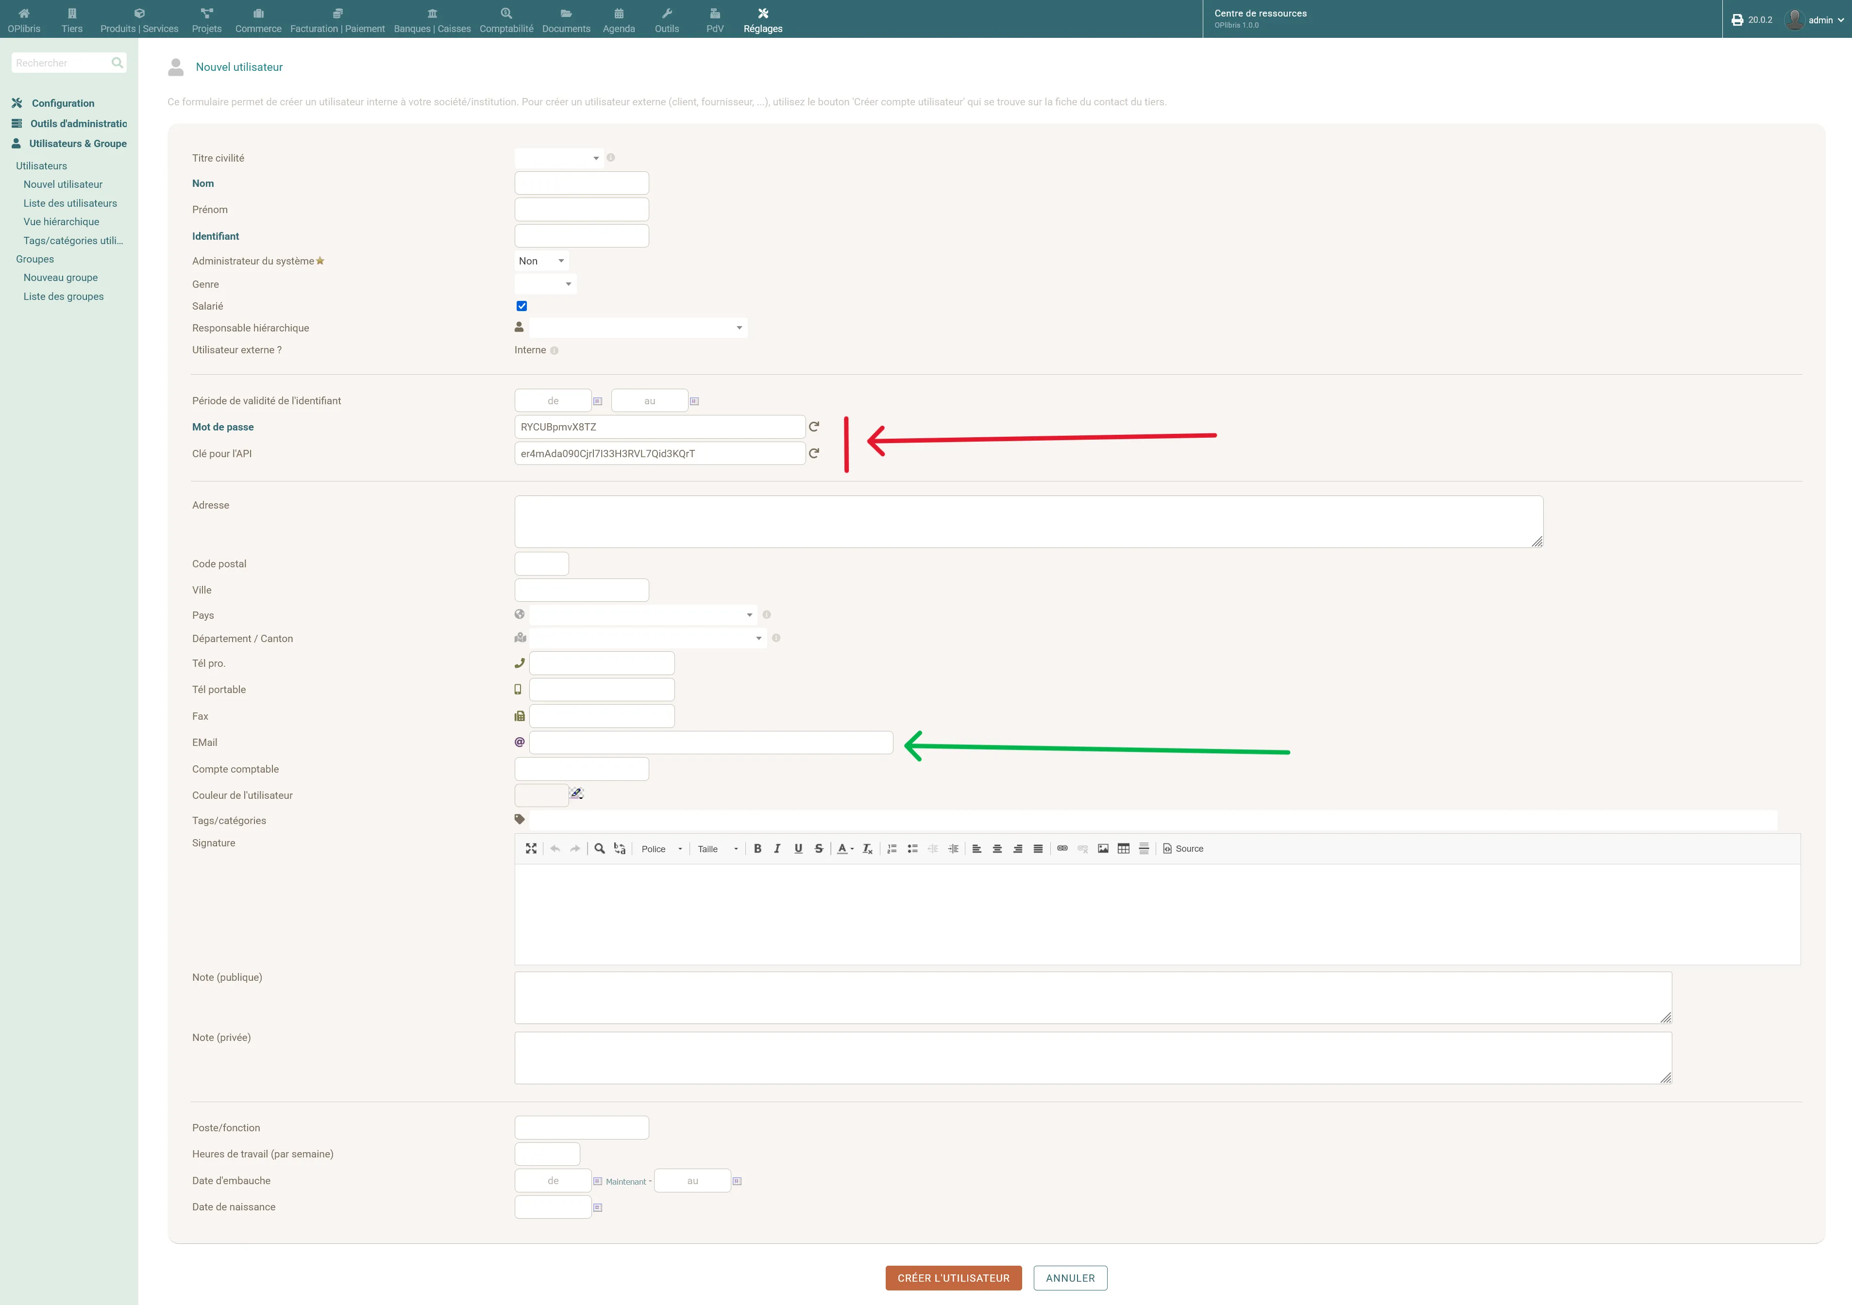
Task: Open the Titre civilité dropdown
Action: (x=558, y=158)
